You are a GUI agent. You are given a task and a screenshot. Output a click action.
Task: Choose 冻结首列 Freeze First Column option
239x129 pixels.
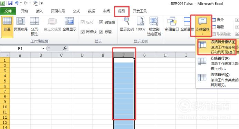coord(217,80)
